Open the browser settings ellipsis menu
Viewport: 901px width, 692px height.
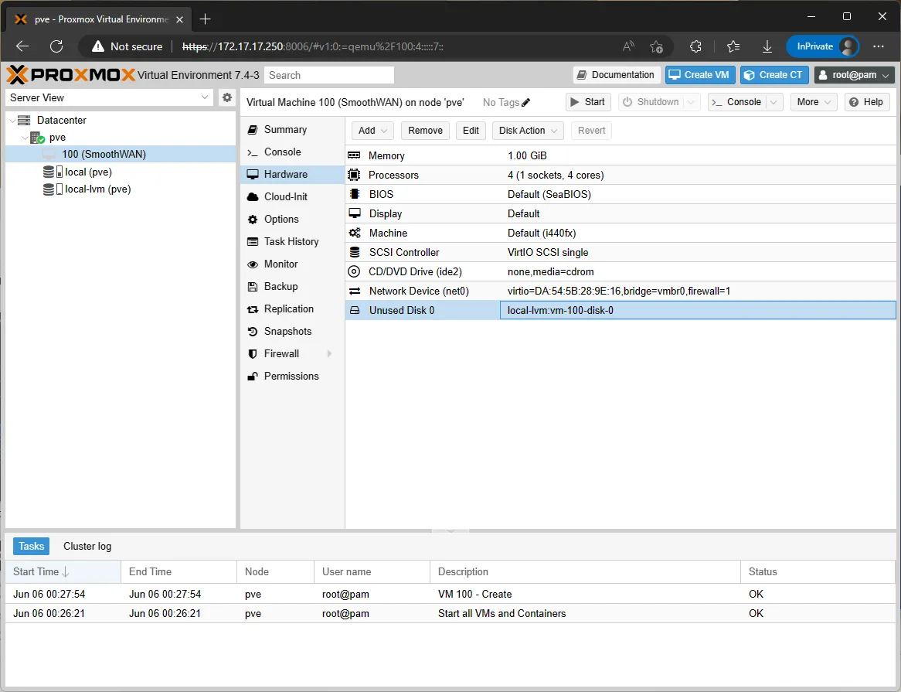[878, 46]
